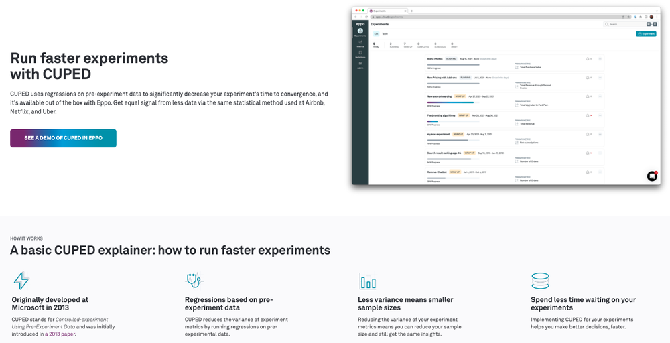Switch to Table view tab

click(x=385, y=33)
